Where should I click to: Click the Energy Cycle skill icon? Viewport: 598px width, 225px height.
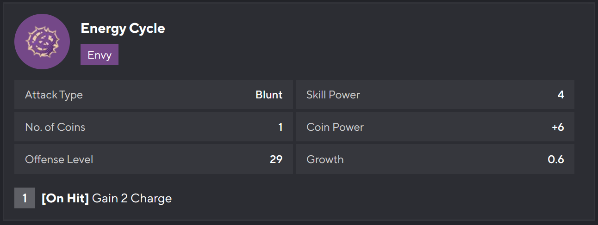pyautogui.click(x=42, y=42)
